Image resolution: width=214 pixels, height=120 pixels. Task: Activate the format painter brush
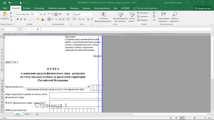(11, 20)
